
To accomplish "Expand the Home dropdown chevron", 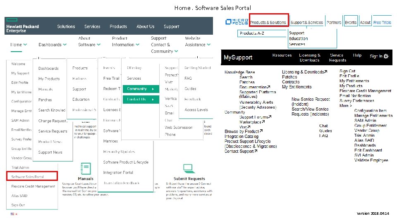I will click(25, 45).
